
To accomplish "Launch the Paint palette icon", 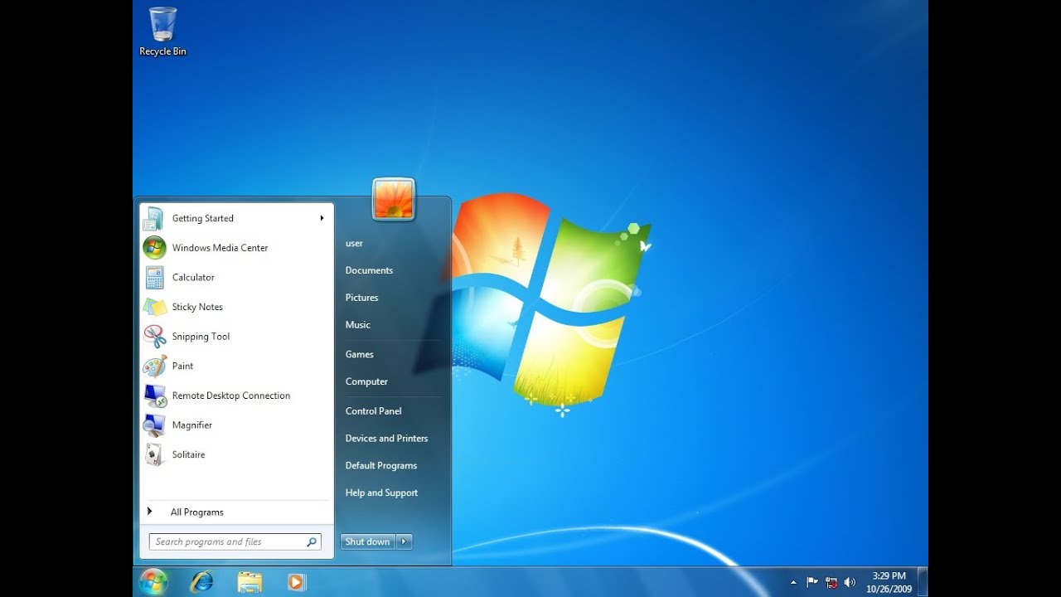I will tap(154, 366).
